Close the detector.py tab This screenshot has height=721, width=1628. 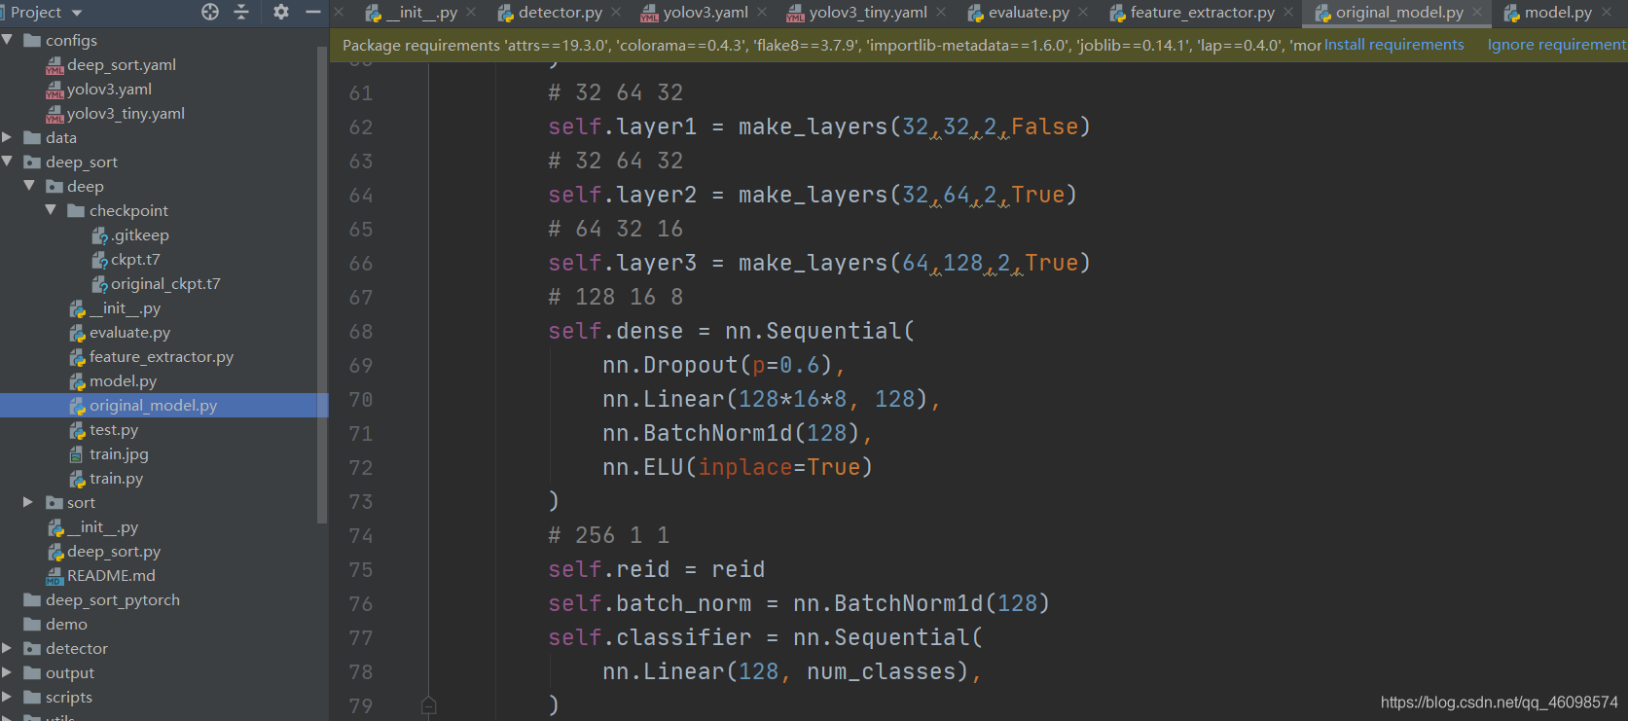616,12
